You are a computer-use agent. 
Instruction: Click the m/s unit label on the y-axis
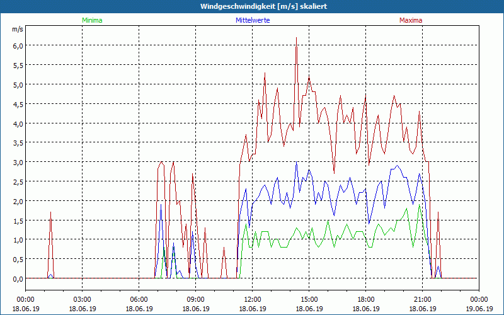pos(18,29)
